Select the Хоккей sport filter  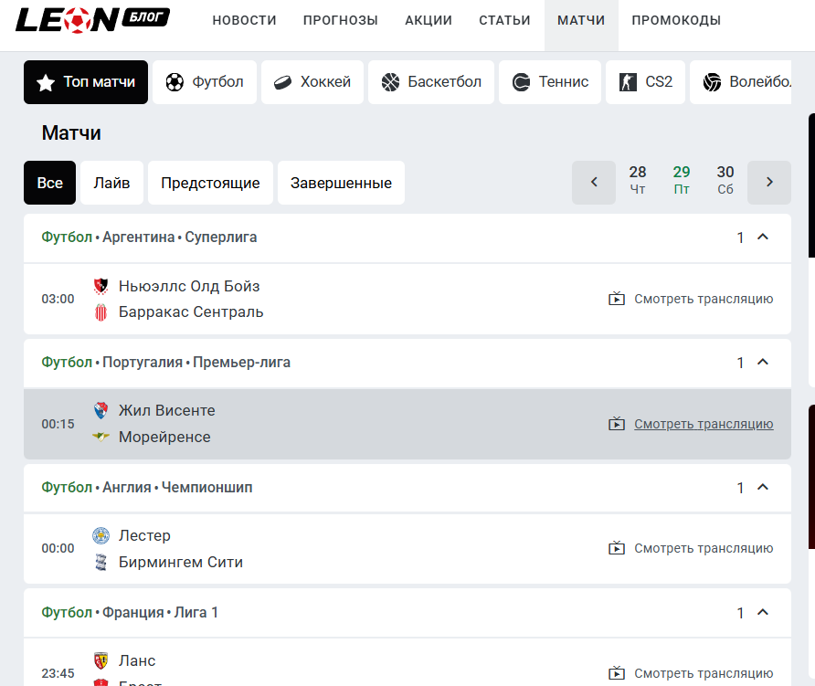(312, 82)
